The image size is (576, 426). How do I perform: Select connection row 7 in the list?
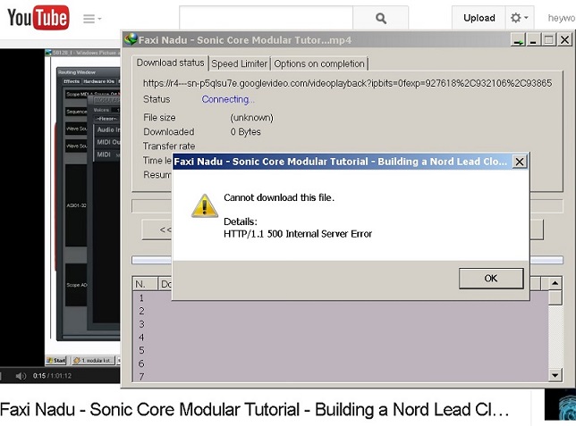point(340,377)
